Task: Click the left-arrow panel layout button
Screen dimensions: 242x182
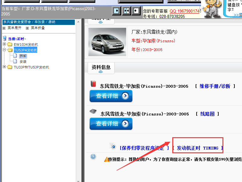Action: pos(136,11)
